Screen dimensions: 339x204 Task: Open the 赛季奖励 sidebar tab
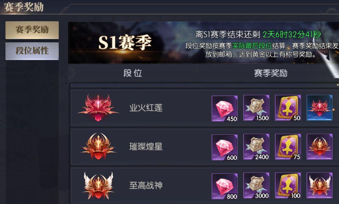pyautogui.click(x=32, y=30)
